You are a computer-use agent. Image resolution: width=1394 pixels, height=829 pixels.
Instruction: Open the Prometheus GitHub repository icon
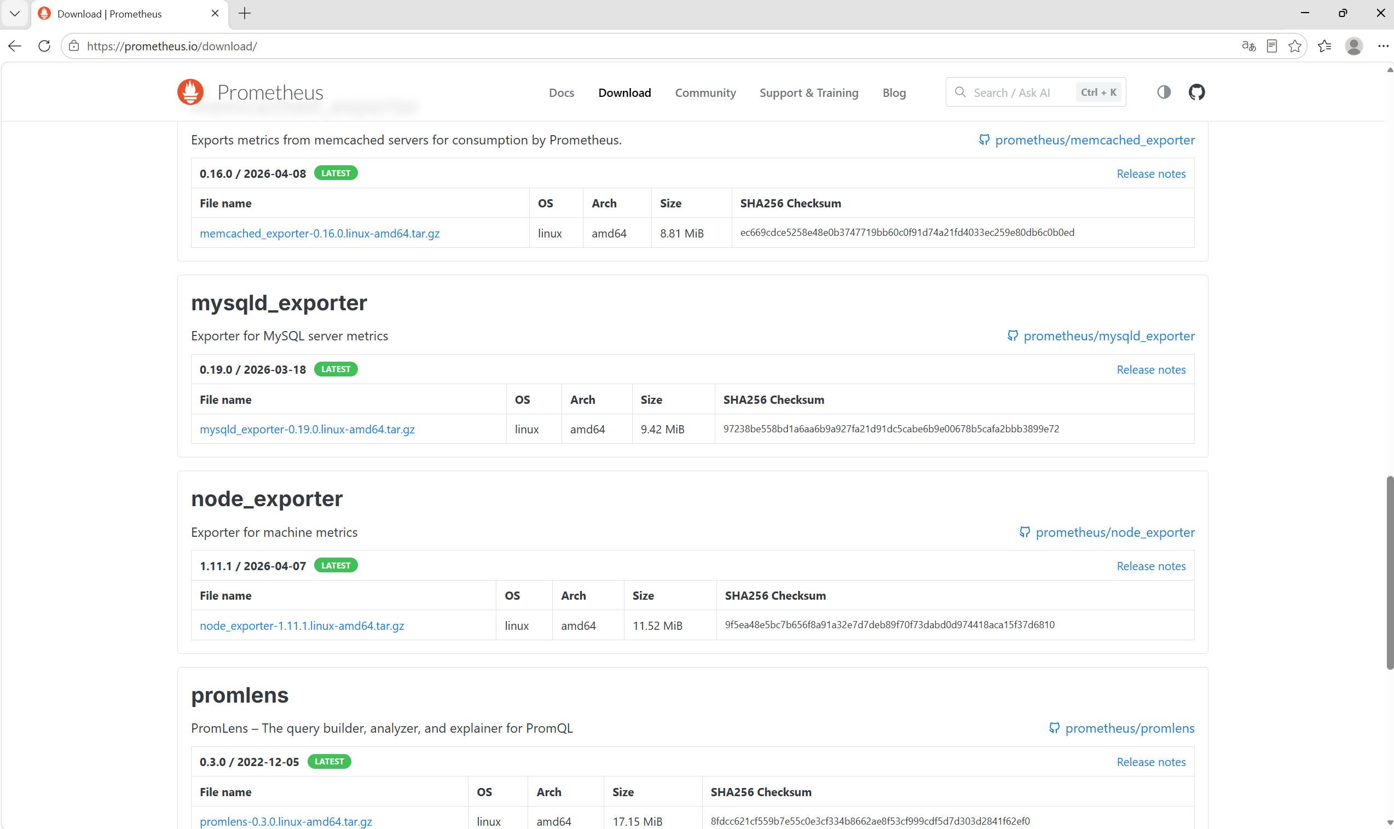point(1196,92)
